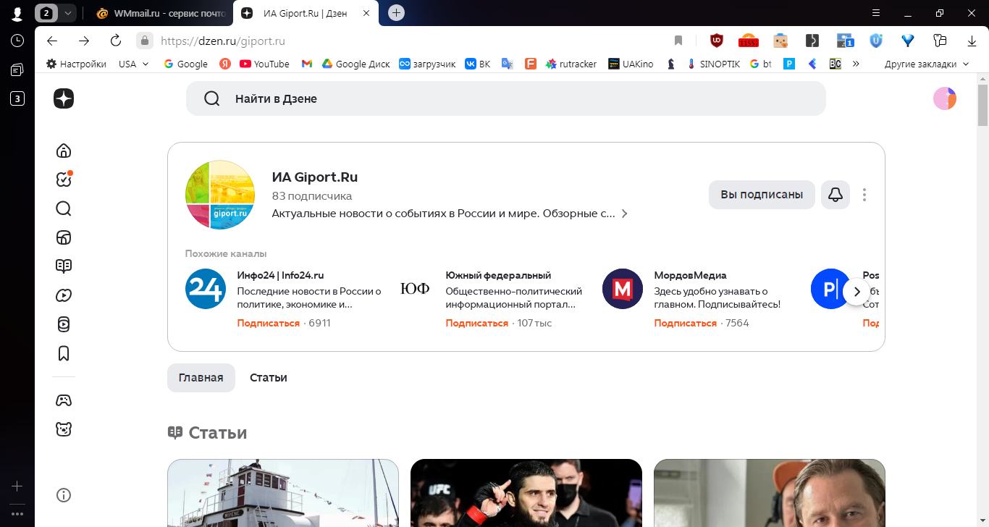The height and width of the screenshot is (527, 989).
Task: Click the Dzen star logo
Action: point(64,98)
